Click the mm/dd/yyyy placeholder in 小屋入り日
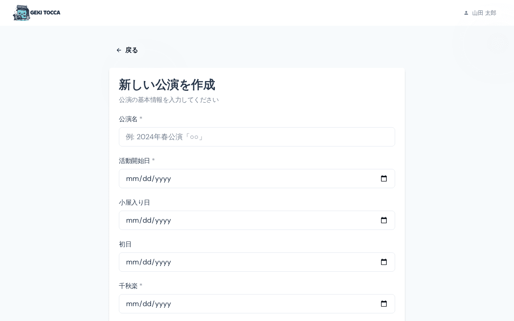Viewport: 514px width, 321px height. [x=148, y=220]
